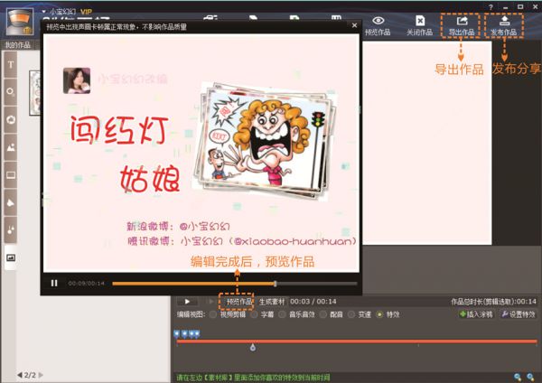The height and width of the screenshot is (383, 542).
Task: Click the sixth sidebar icon above the music note
Action: tap(11, 202)
